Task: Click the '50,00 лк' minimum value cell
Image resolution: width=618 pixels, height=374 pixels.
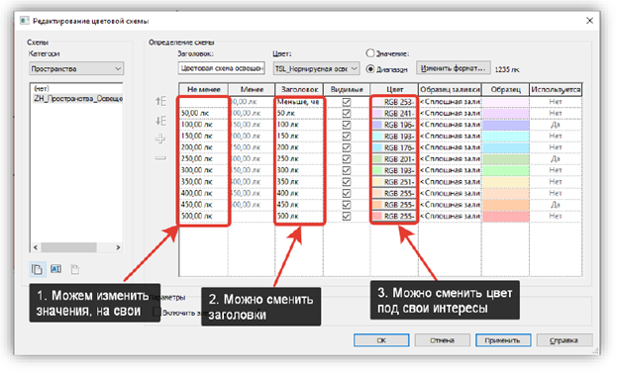Action: click(x=203, y=114)
